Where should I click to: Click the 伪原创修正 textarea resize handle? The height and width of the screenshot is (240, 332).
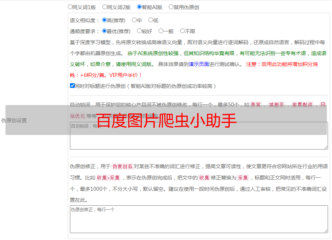tap(326, 231)
